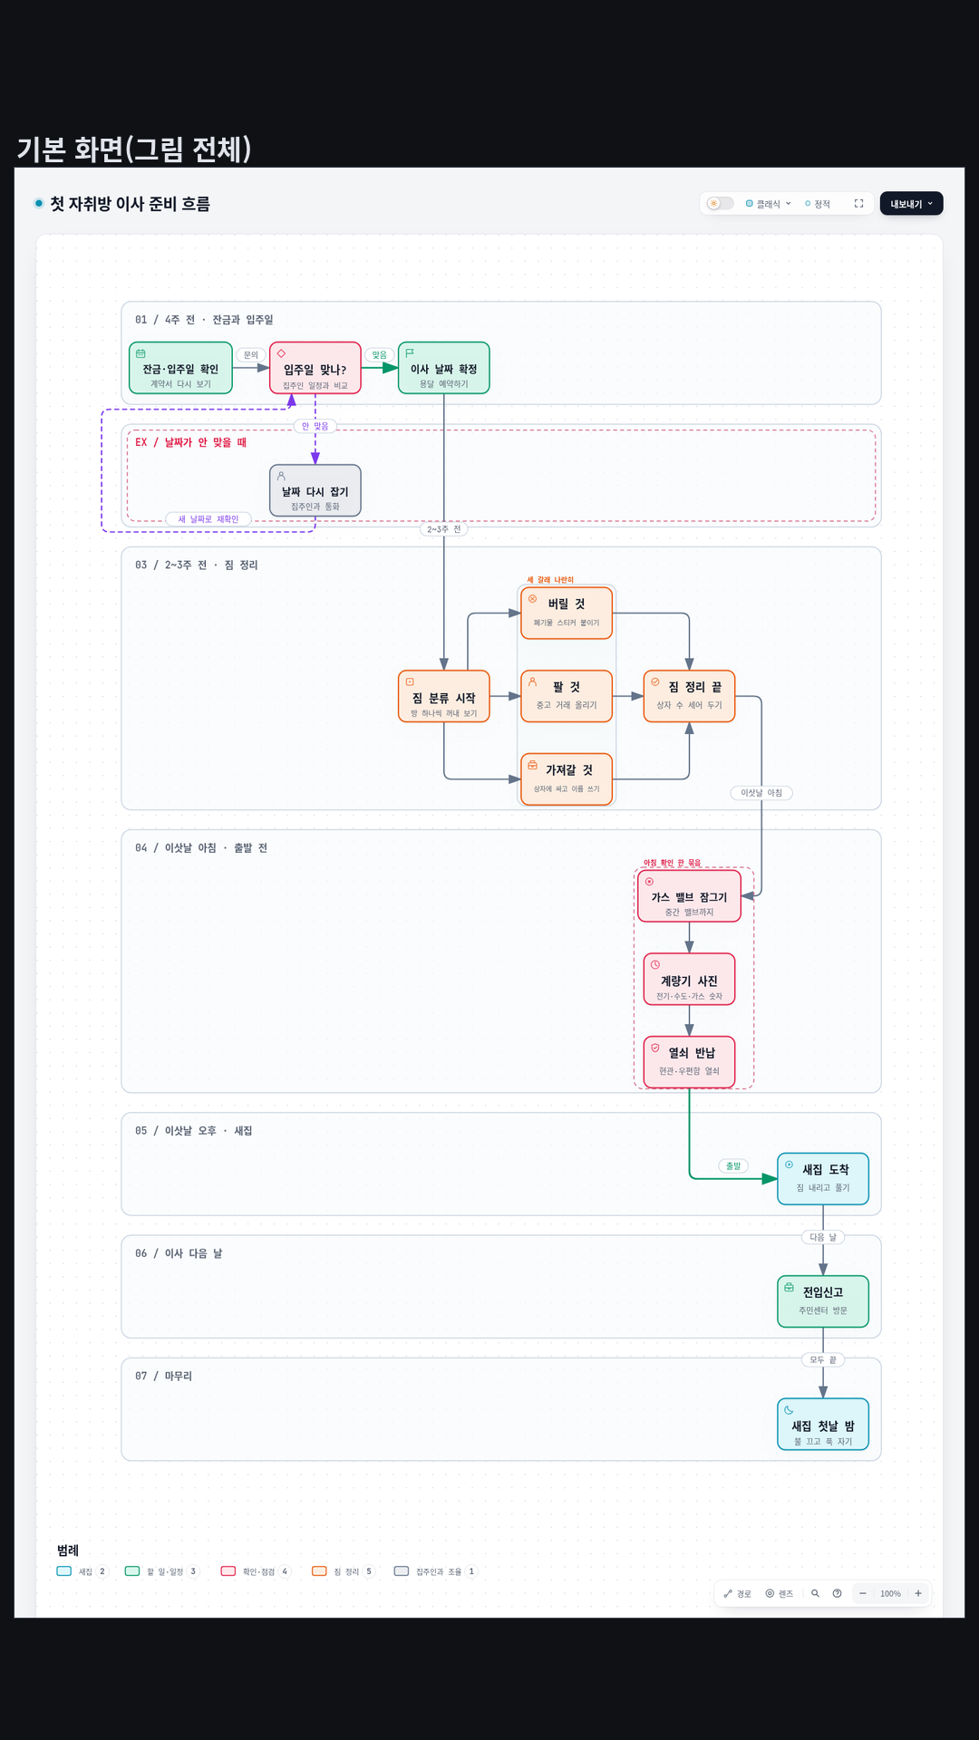Click the person icon on 팔 것 node

coord(532,681)
